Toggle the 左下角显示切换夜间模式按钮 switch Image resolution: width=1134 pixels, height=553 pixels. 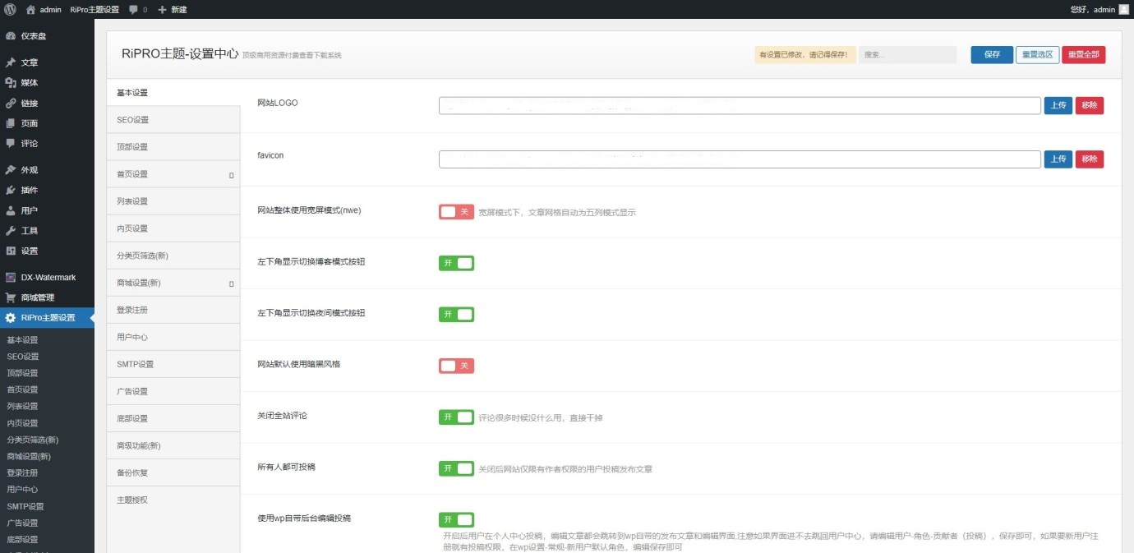pyautogui.click(x=456, y=315)
